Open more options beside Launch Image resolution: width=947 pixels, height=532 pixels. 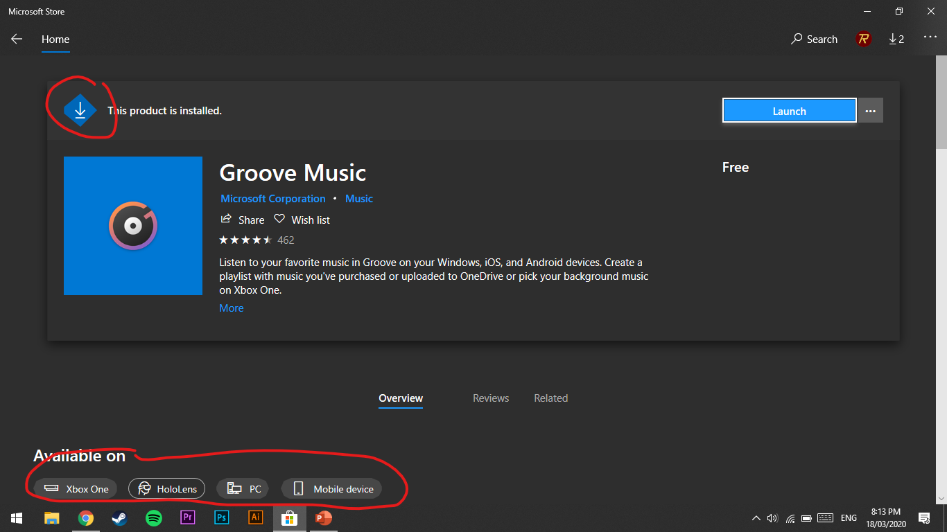coord(871,111)
